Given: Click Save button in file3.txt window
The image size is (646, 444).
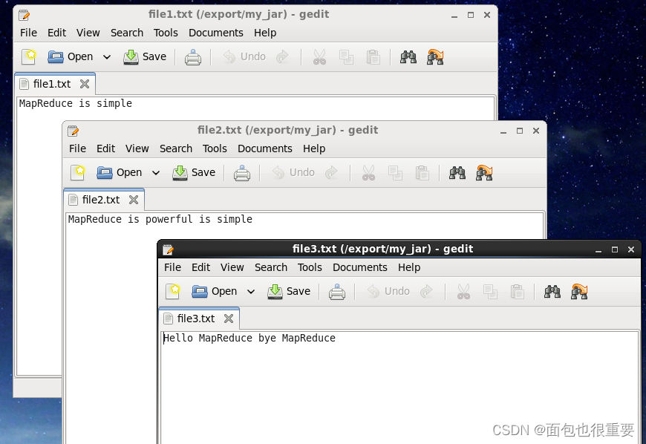Looking at the screenshot, I should point(289,292).
